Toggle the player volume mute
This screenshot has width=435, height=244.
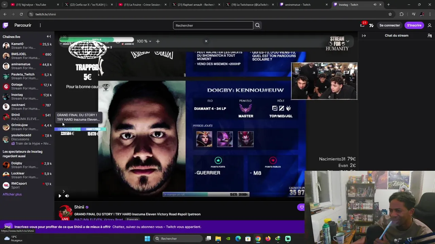click(x=67, y=196)
